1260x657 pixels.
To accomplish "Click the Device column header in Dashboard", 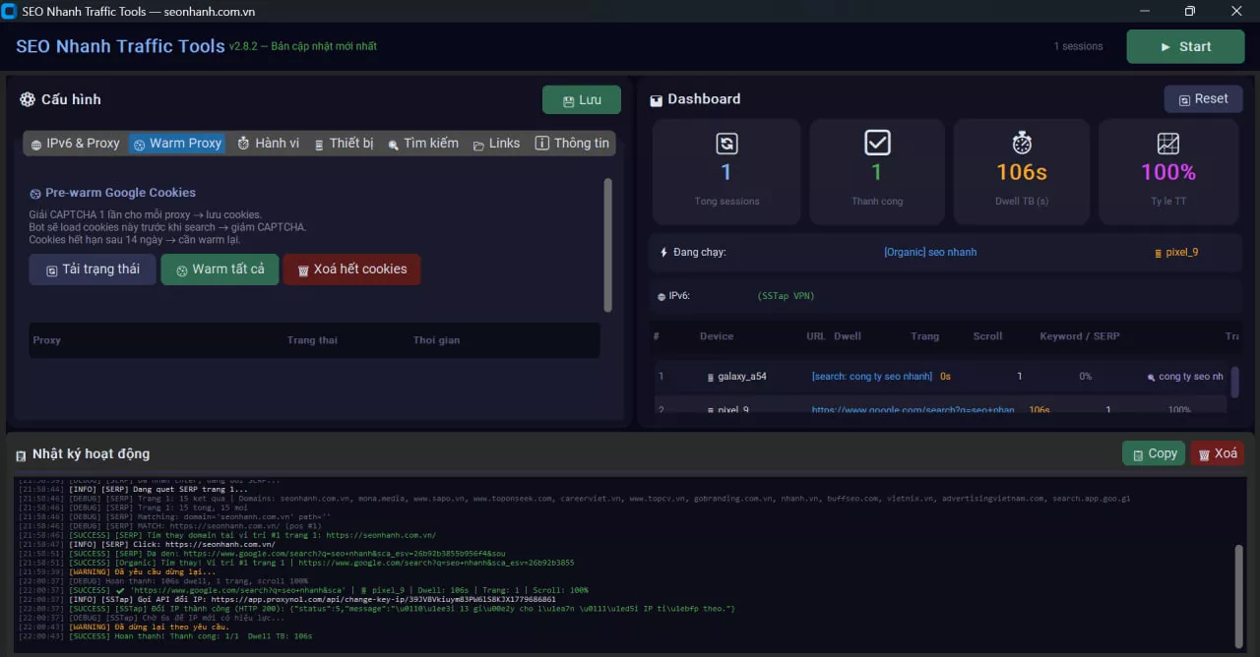I will [717, 336].
